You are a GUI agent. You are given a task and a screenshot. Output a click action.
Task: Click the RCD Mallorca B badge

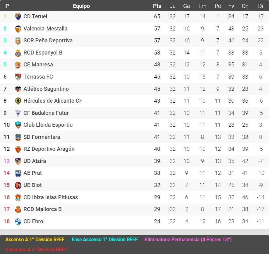tap(18, 209)
